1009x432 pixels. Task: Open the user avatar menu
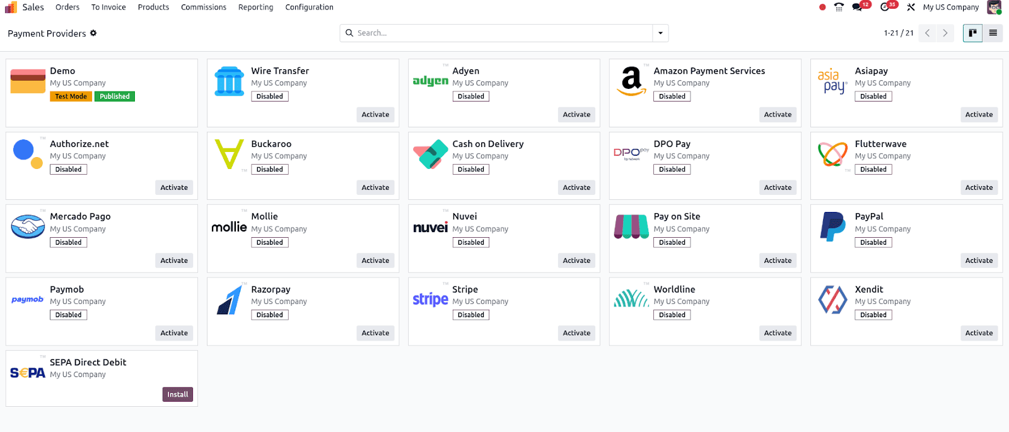994,8
